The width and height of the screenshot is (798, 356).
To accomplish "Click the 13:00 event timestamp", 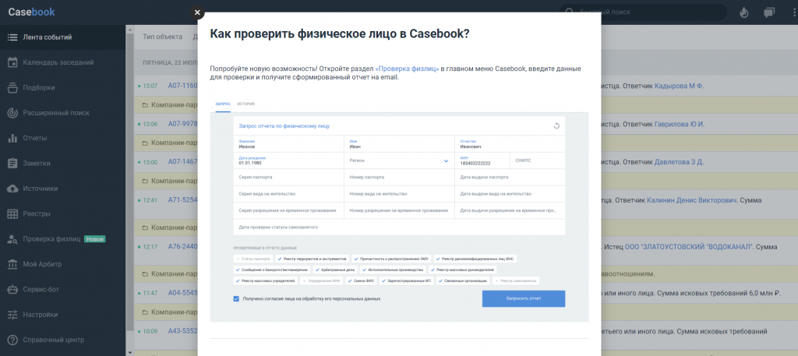I will pyautogui.click(x=150, y=162).
